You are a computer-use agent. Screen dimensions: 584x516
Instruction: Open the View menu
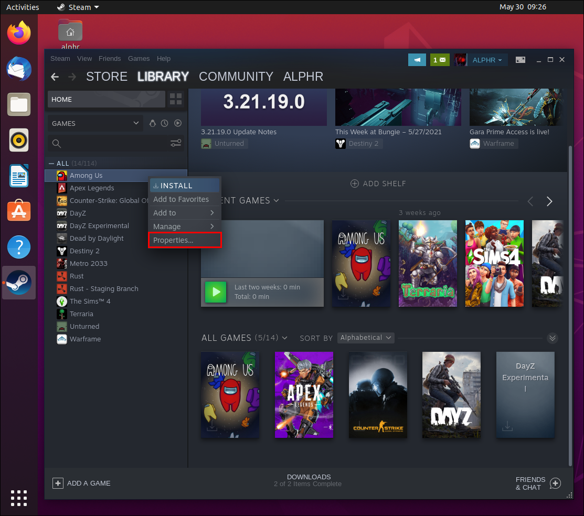pos(84,58)
